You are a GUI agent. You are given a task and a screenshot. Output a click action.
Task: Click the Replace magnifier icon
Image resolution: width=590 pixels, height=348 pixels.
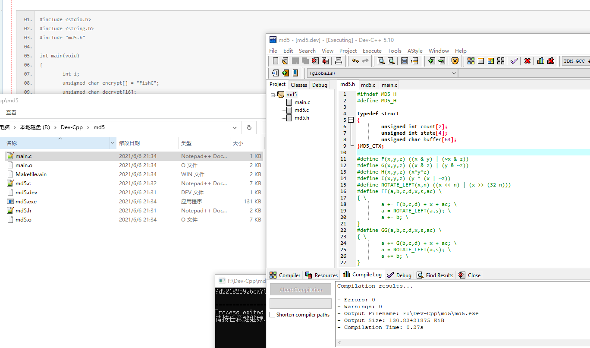click(391, 61)
